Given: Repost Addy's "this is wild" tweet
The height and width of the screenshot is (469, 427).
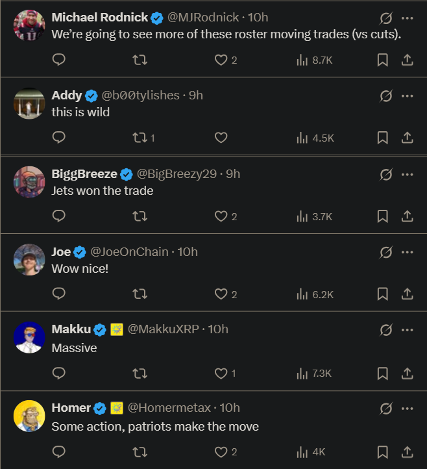Looking at the screenshot, I should pos(140,138).
